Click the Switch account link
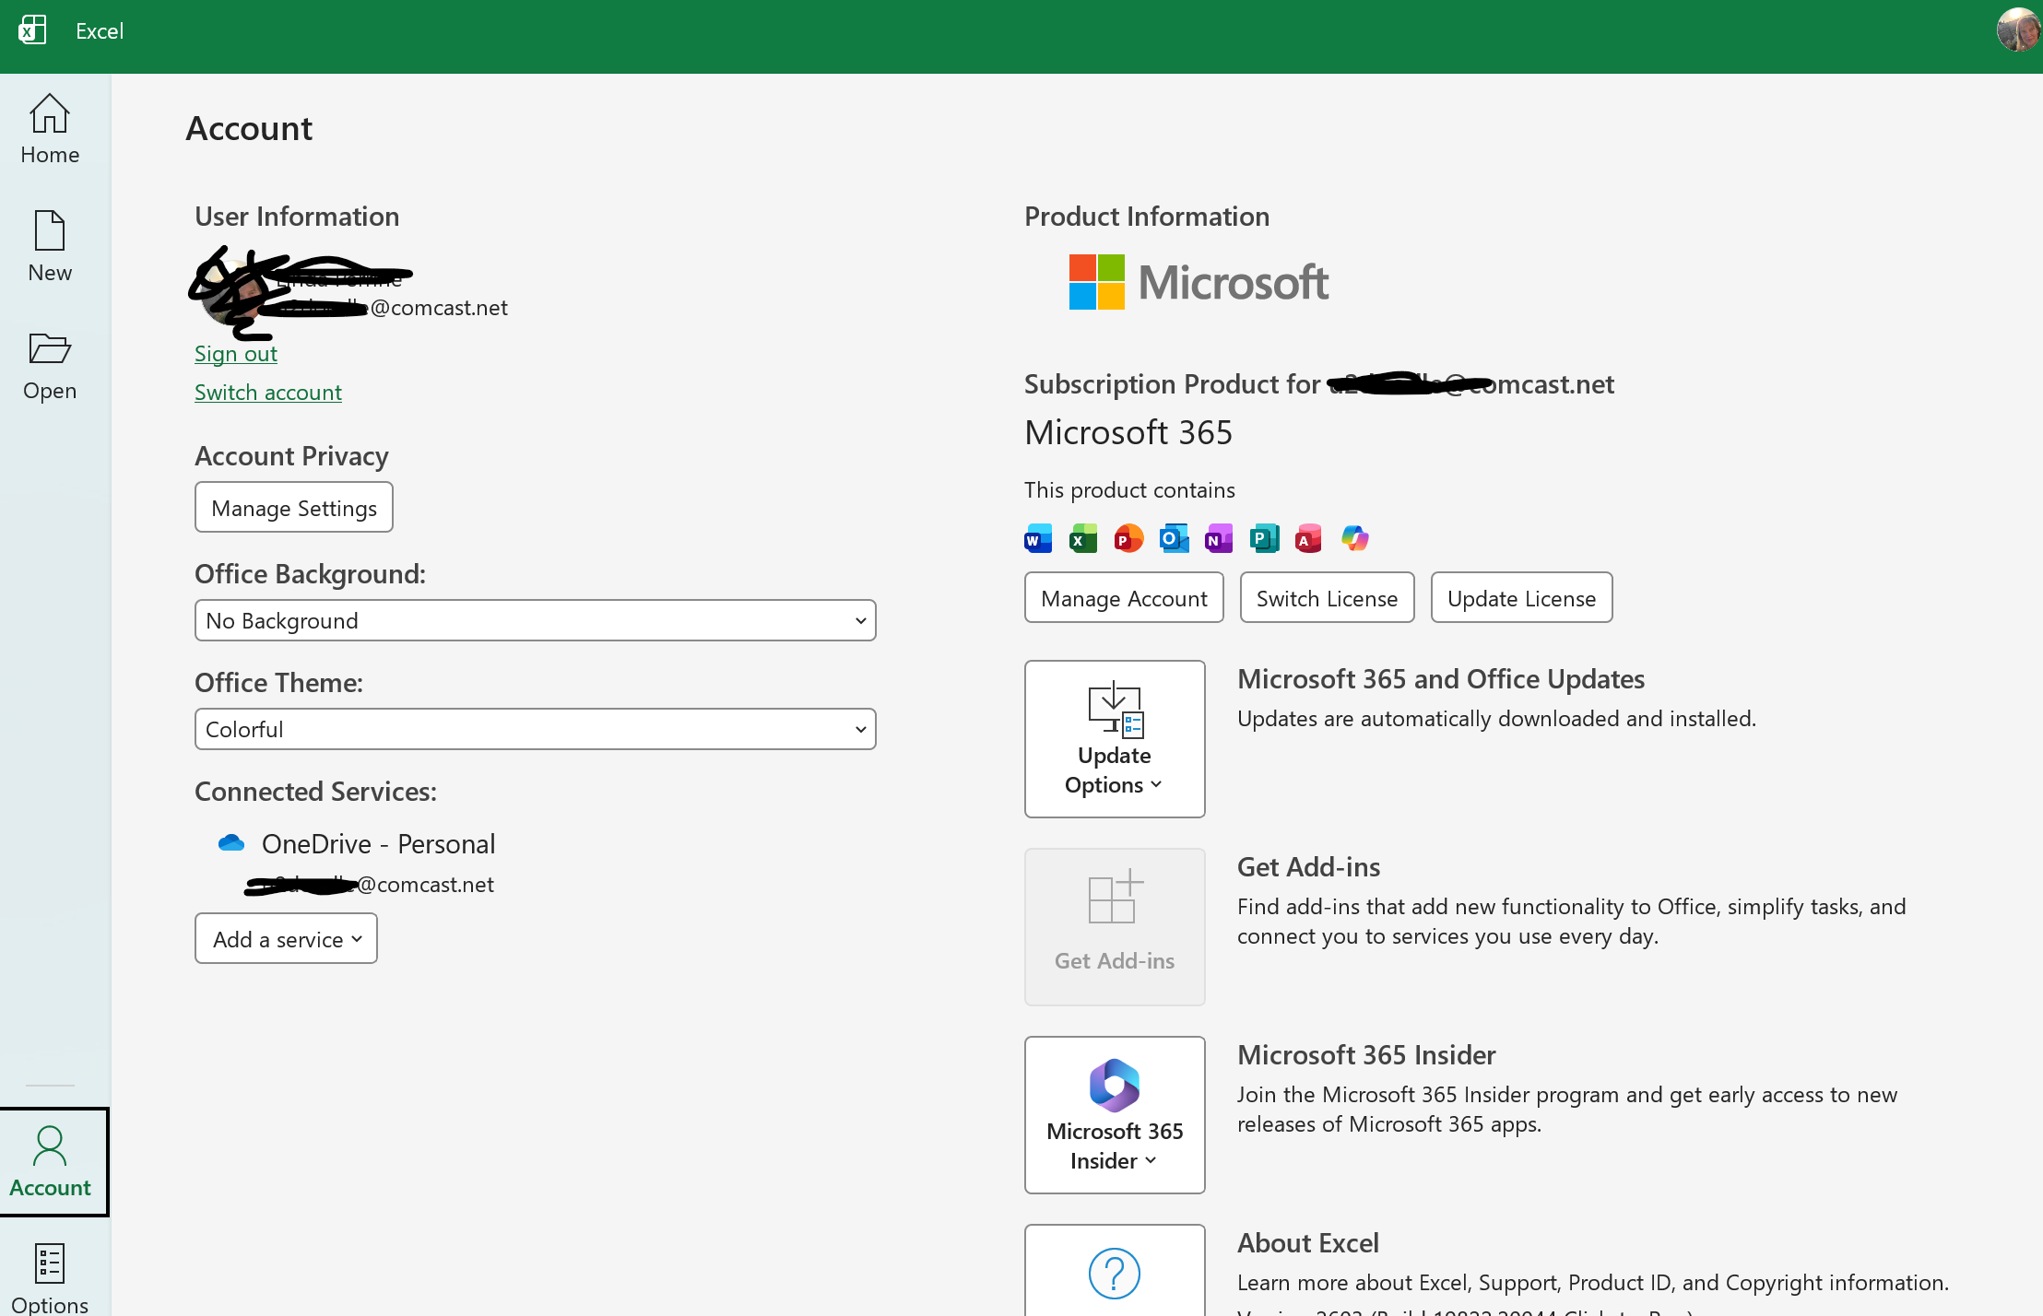The width and height of the screenshot is (2043, 1316). coord(268,393)
